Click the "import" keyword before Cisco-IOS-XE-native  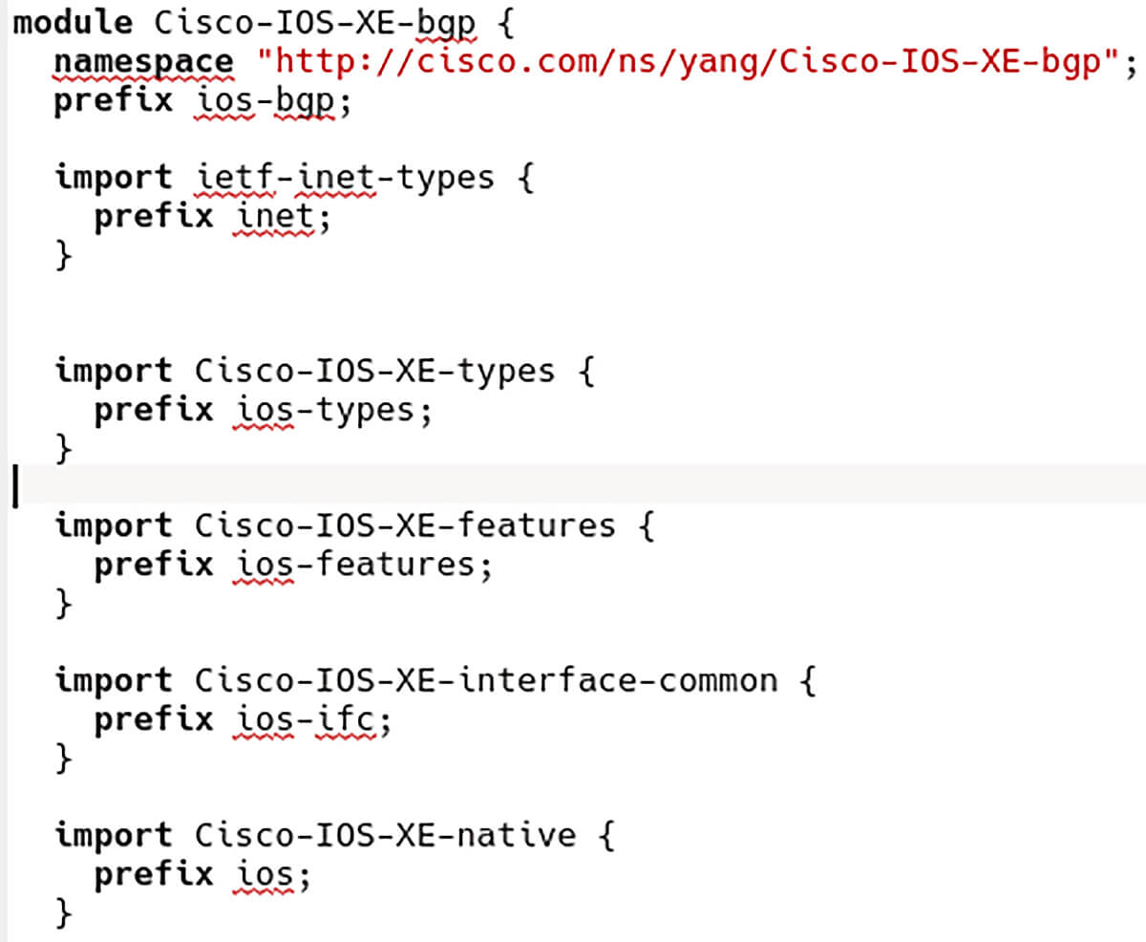[x=114, y=836]
